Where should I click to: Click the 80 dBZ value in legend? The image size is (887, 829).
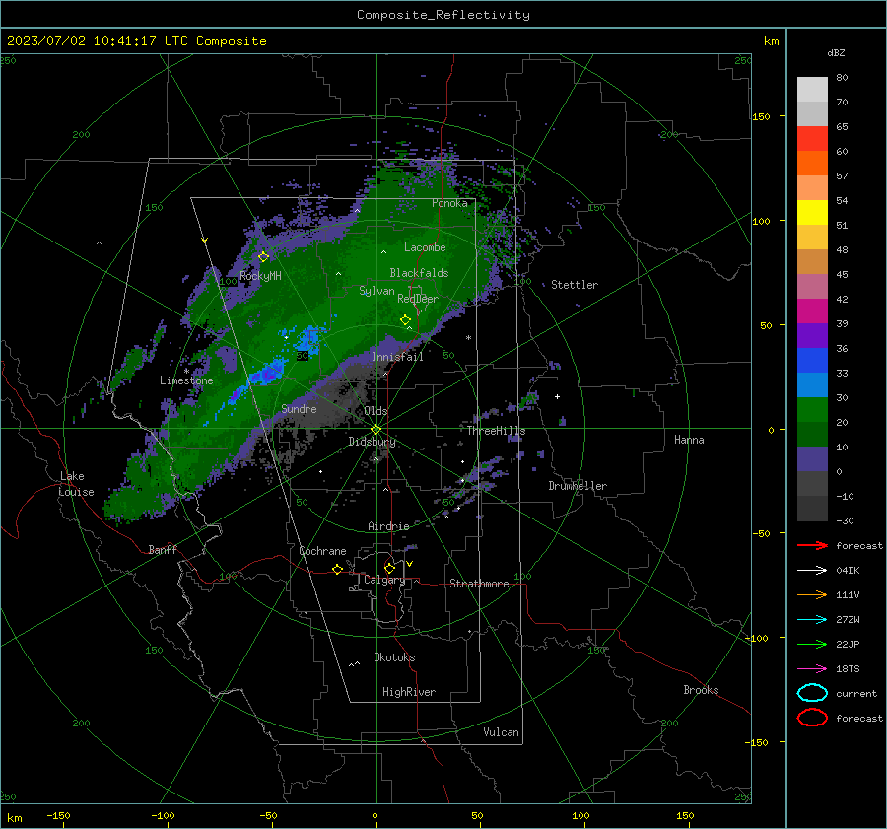pyautogui.click(x=842, y=78)
